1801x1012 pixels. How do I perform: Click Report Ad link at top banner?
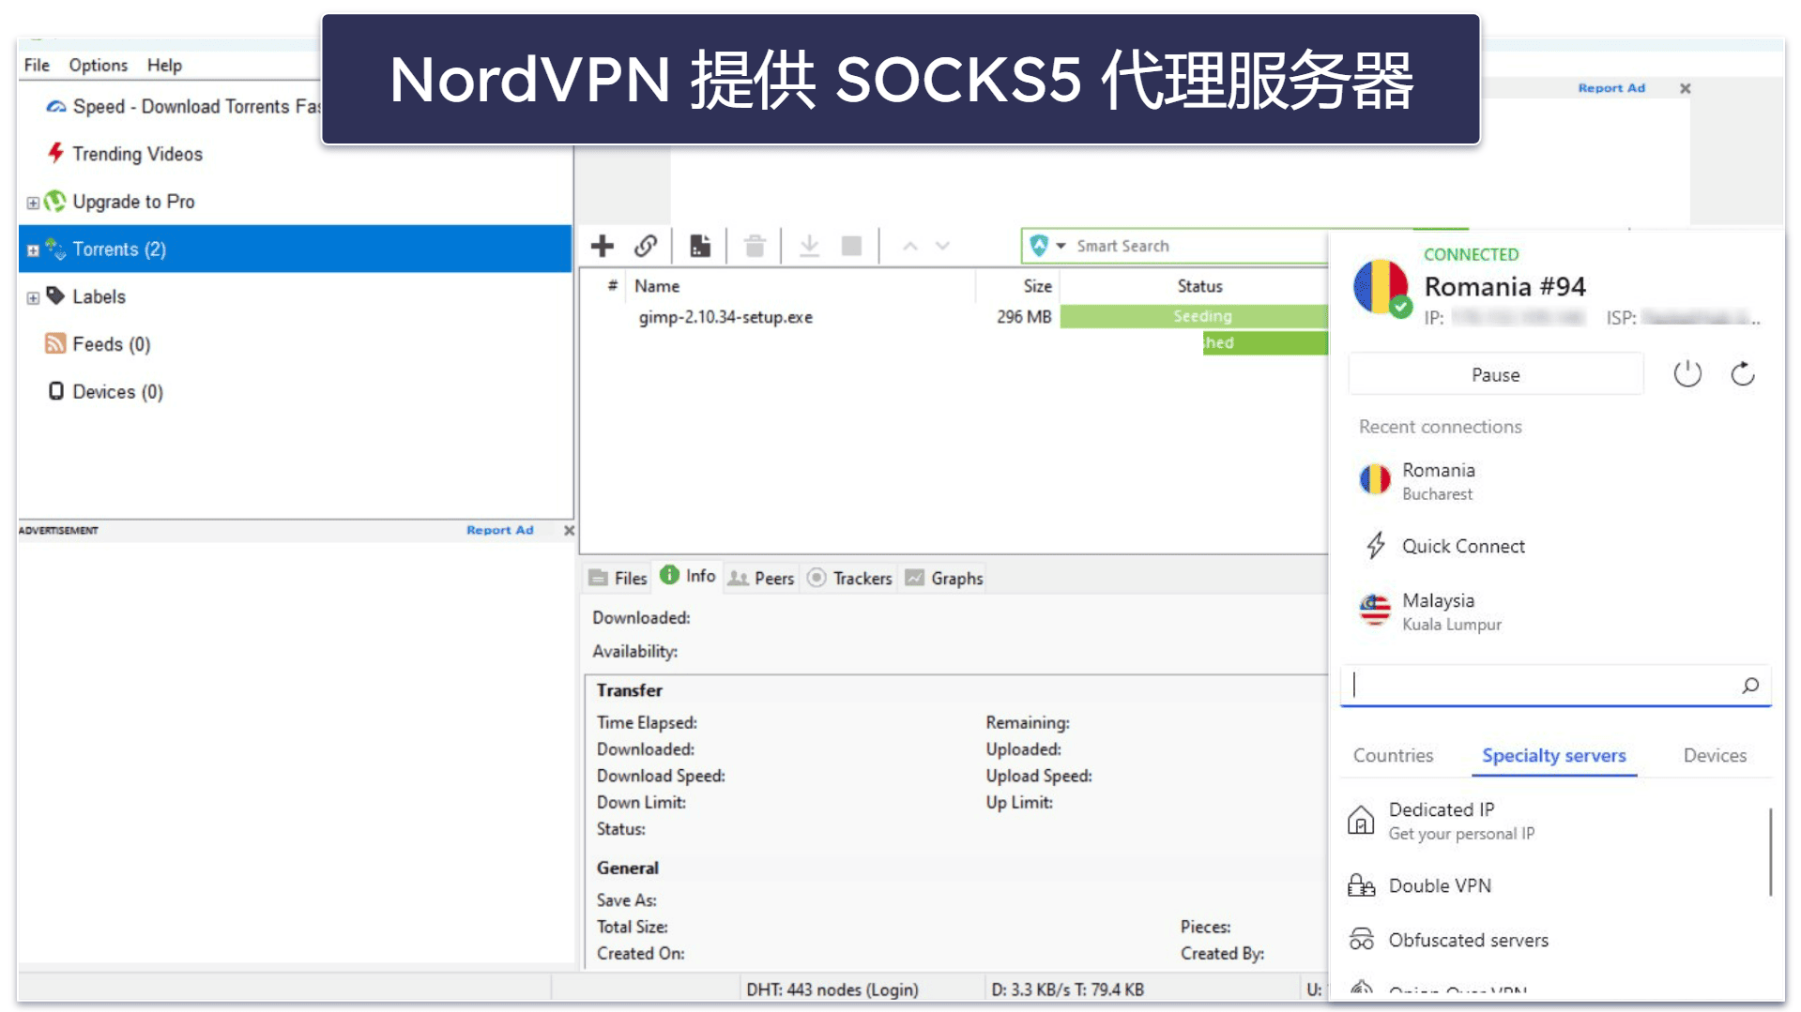click(1610, 88)
